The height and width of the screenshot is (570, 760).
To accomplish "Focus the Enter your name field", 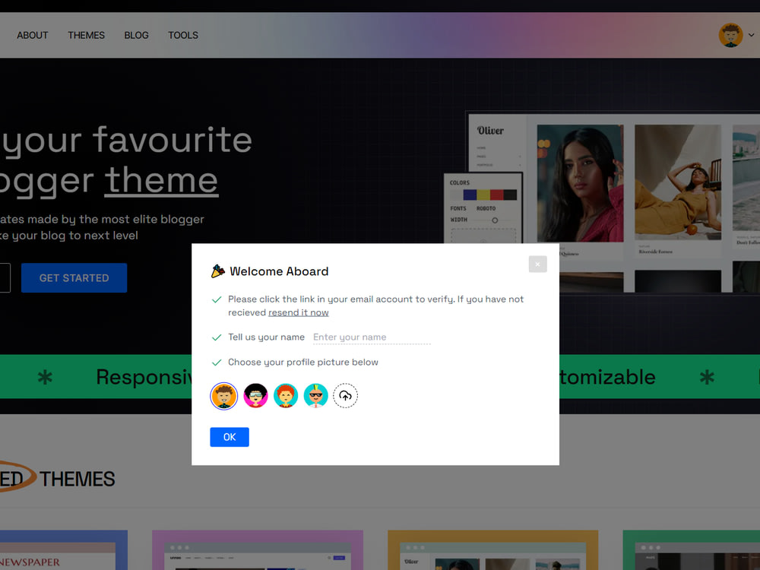I will coord(372,337).
